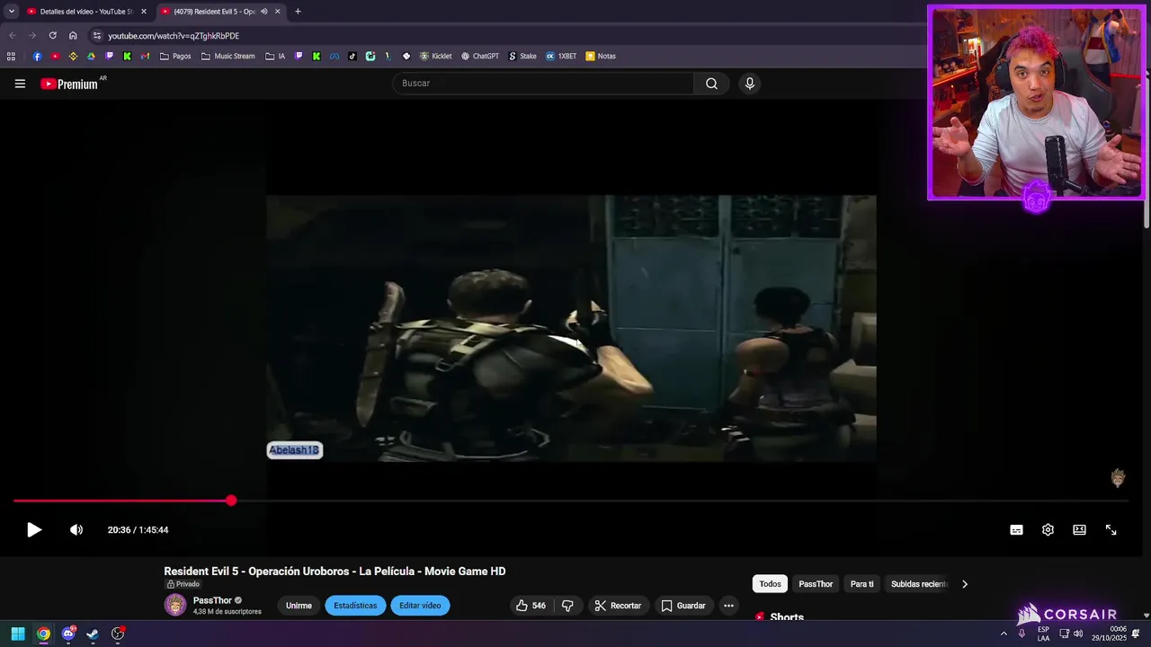Click the search magnifier button
The height and width of the screenshot is (647, 1151).
[711, 84]
